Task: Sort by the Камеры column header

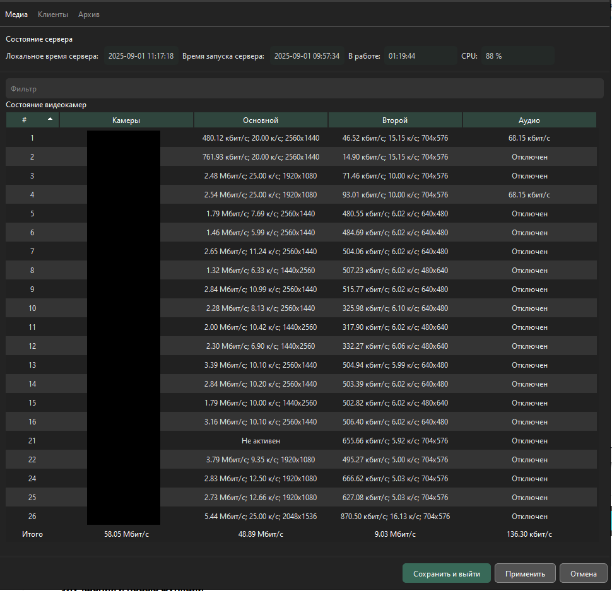Action: point(126,120)
